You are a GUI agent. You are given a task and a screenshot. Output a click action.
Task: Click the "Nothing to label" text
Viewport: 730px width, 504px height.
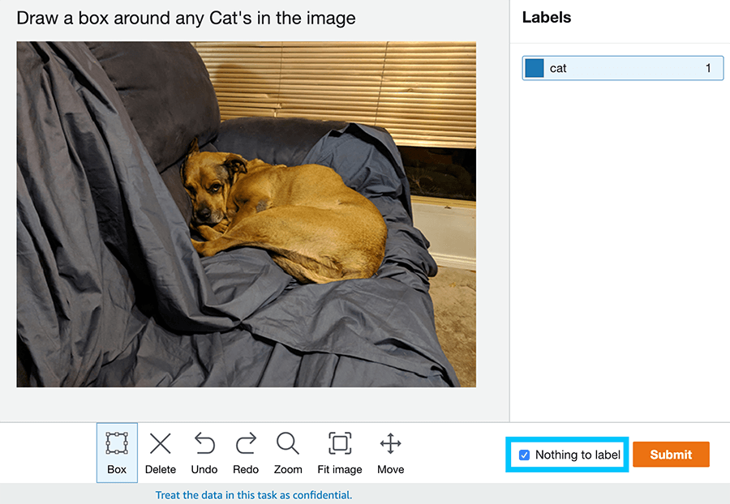point(578,455)
